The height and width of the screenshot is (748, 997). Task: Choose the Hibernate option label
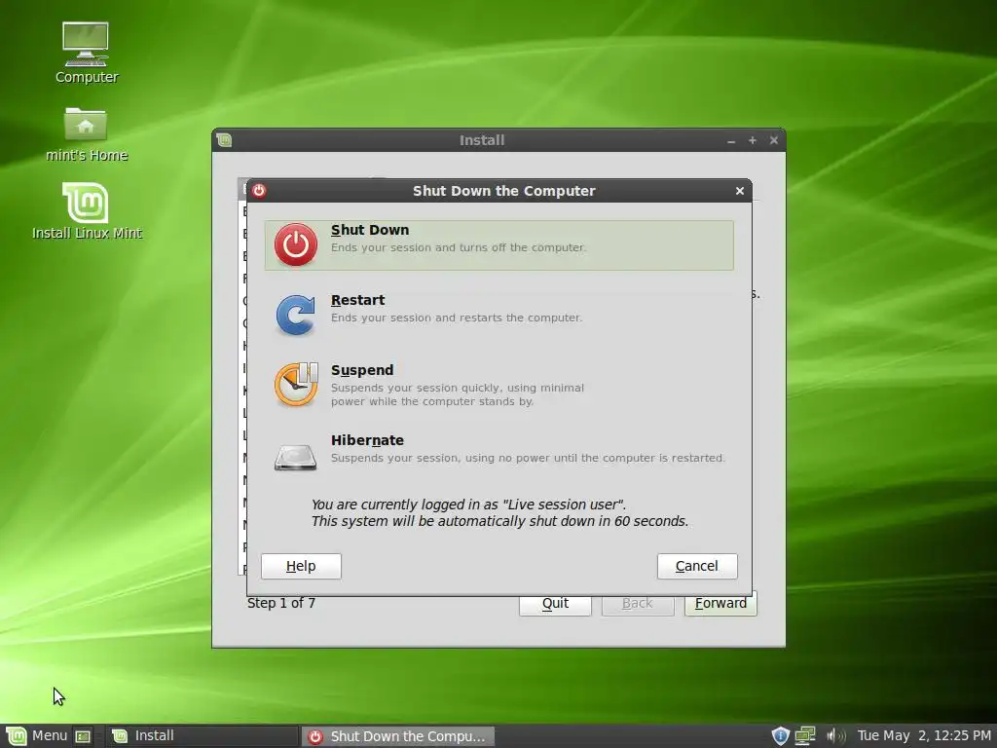pyautogui.click(x=367, y=440)
